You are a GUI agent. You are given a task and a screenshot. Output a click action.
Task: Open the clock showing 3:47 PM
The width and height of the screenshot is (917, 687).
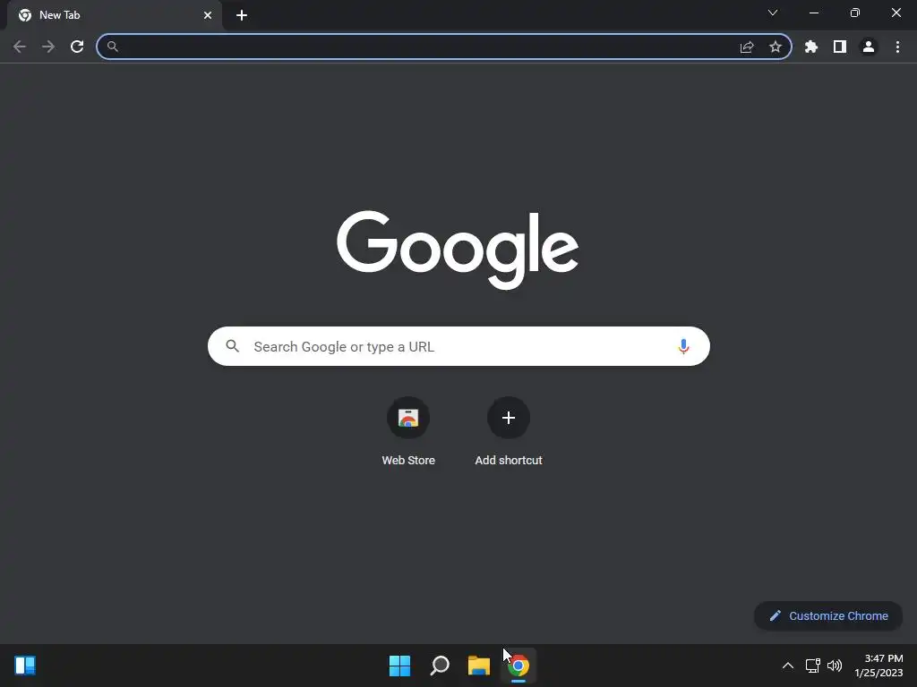[x=879, y=666]
